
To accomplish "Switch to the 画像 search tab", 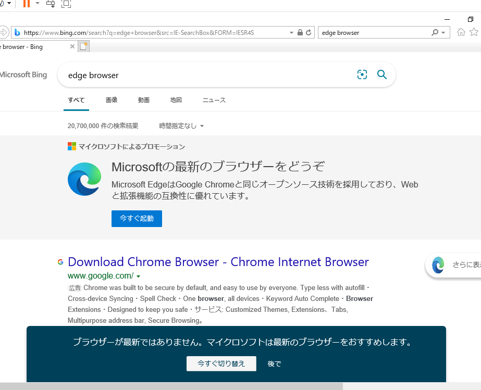I will click(112, 100).
